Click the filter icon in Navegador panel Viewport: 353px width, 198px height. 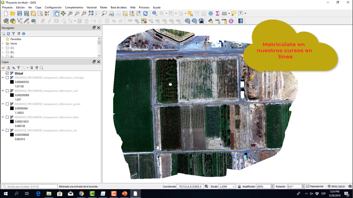(x=13, y=34)
